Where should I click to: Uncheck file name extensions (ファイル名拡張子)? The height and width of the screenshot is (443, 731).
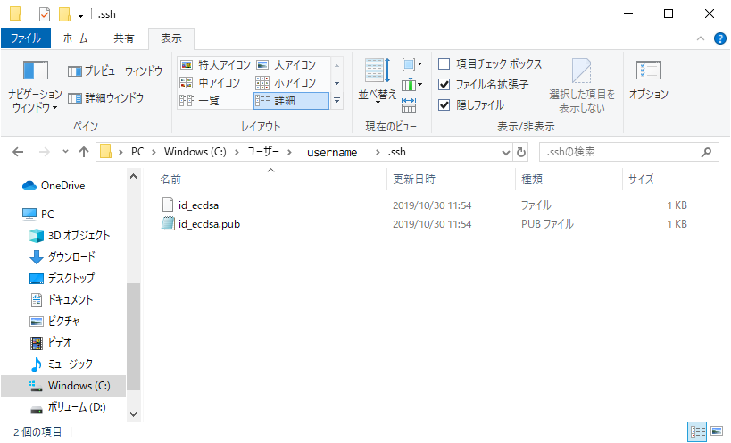click(444, 85)
